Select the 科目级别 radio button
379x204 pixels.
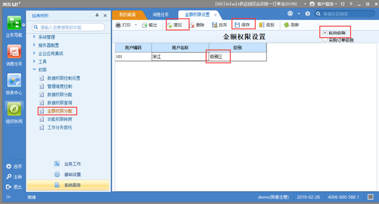tap(325, 33)
